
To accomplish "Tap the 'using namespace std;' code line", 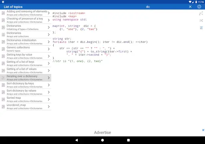I will click(x=70, y=20).
